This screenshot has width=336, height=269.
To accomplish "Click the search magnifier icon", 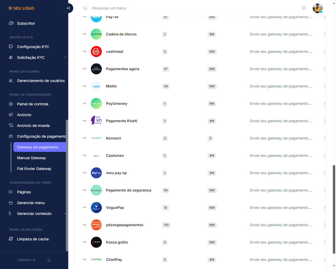I will pyautogui.click(x=85, y=8).
